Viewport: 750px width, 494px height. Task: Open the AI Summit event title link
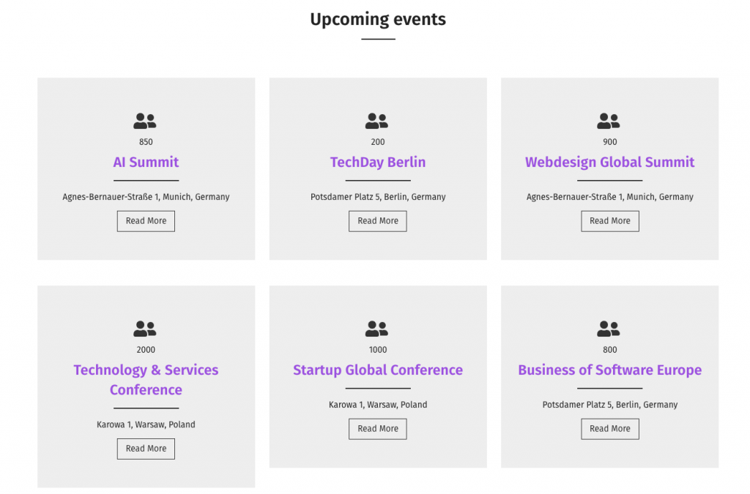pyautogui.click(x=146, y=162)
